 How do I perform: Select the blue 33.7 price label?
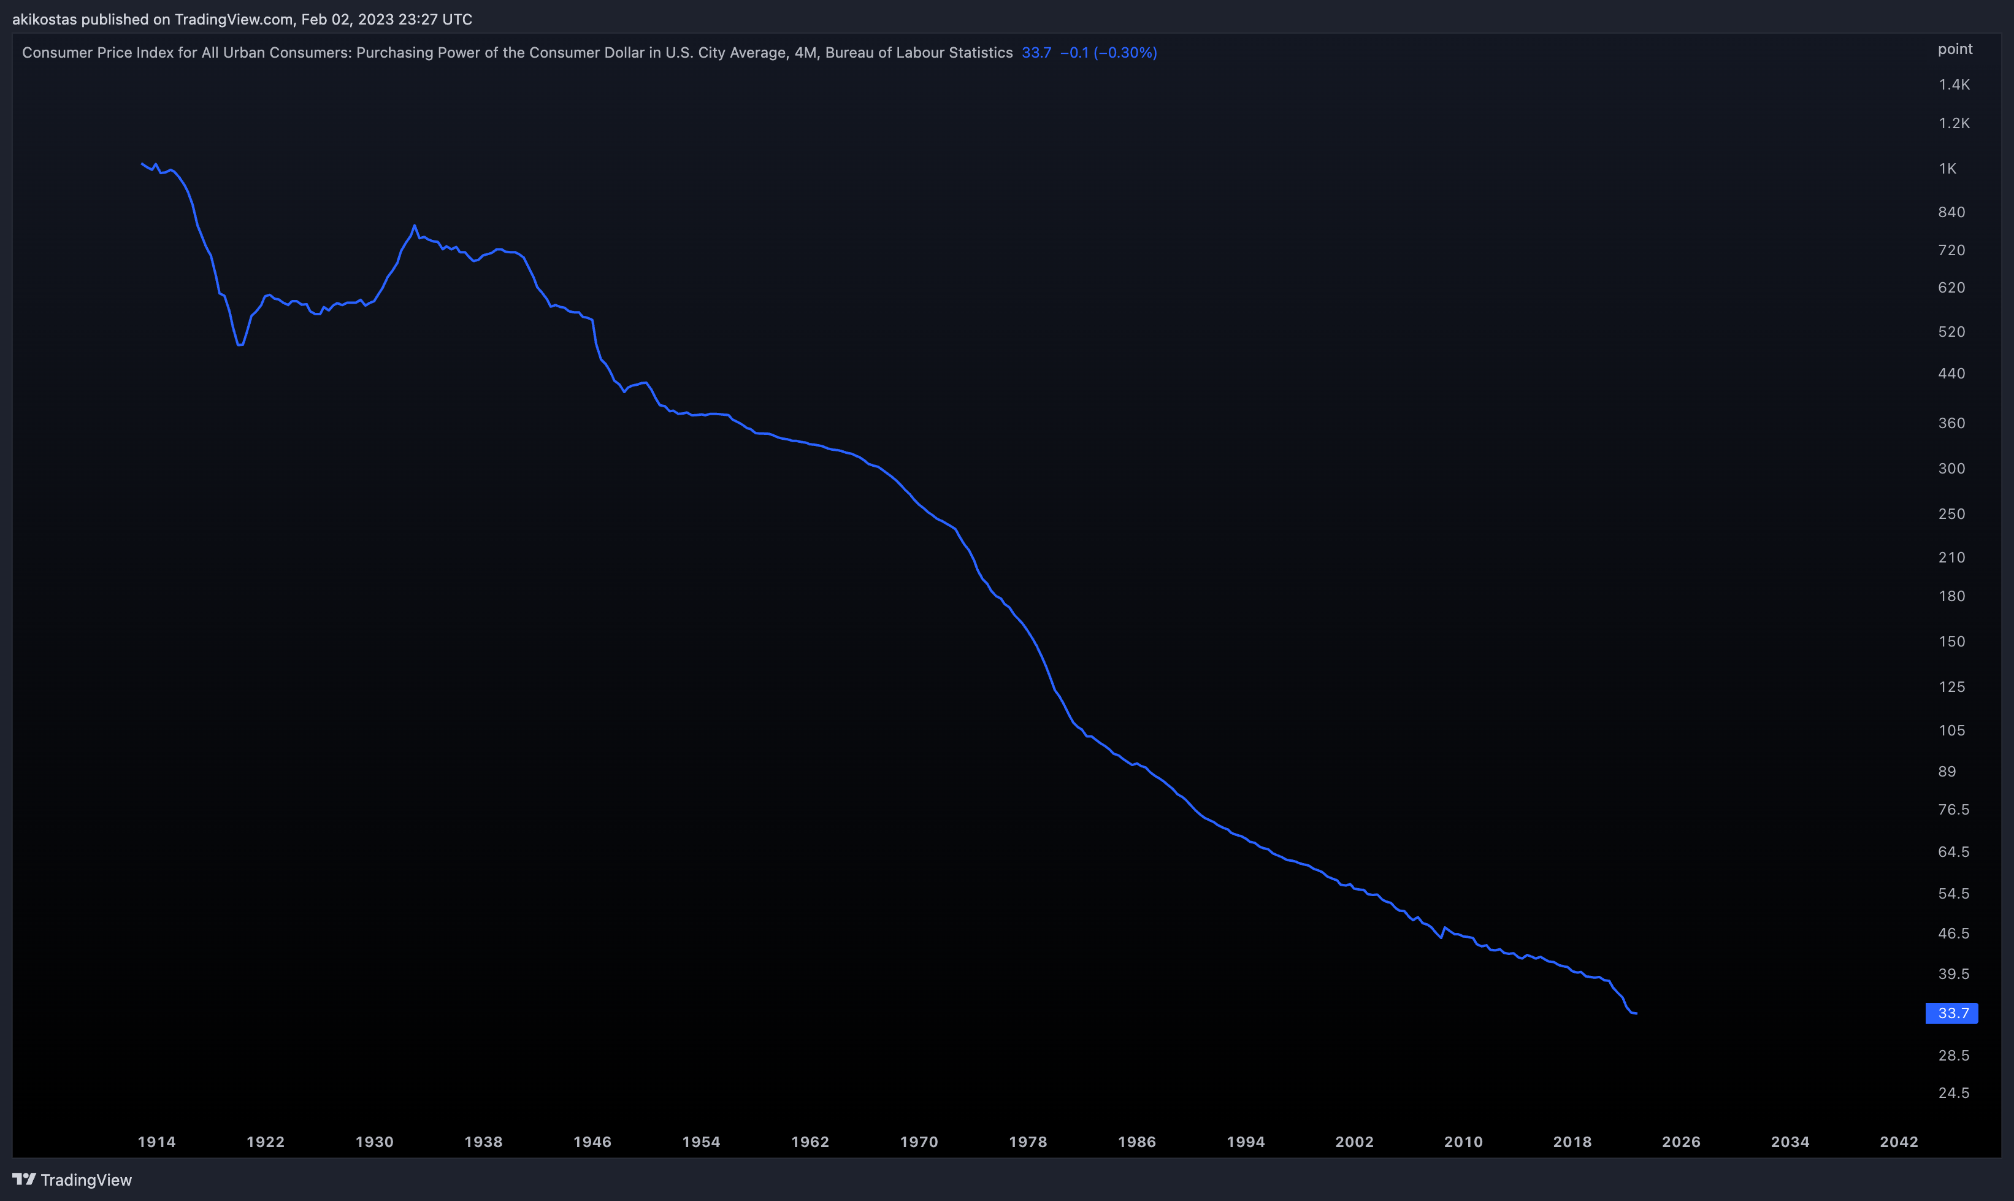pos(1951,1013)
